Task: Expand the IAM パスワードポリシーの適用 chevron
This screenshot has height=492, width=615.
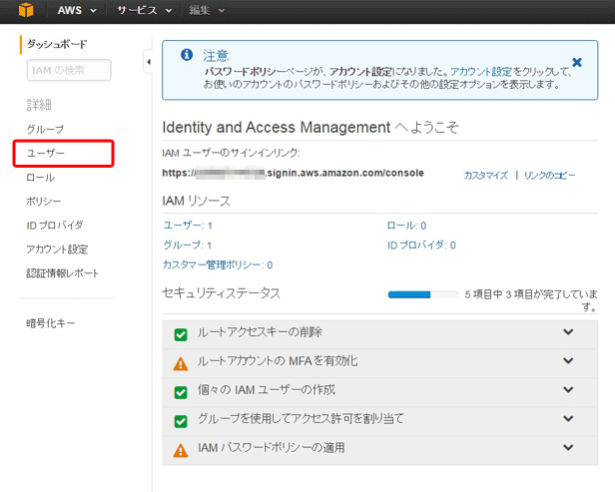Action: tap(569, 449)
